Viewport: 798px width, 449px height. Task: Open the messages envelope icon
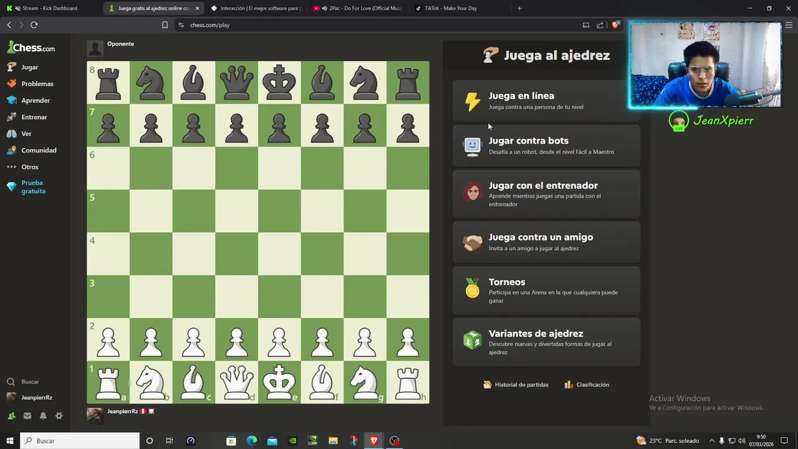(x=27, y=416)
